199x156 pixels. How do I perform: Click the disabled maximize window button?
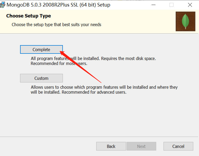171,5
